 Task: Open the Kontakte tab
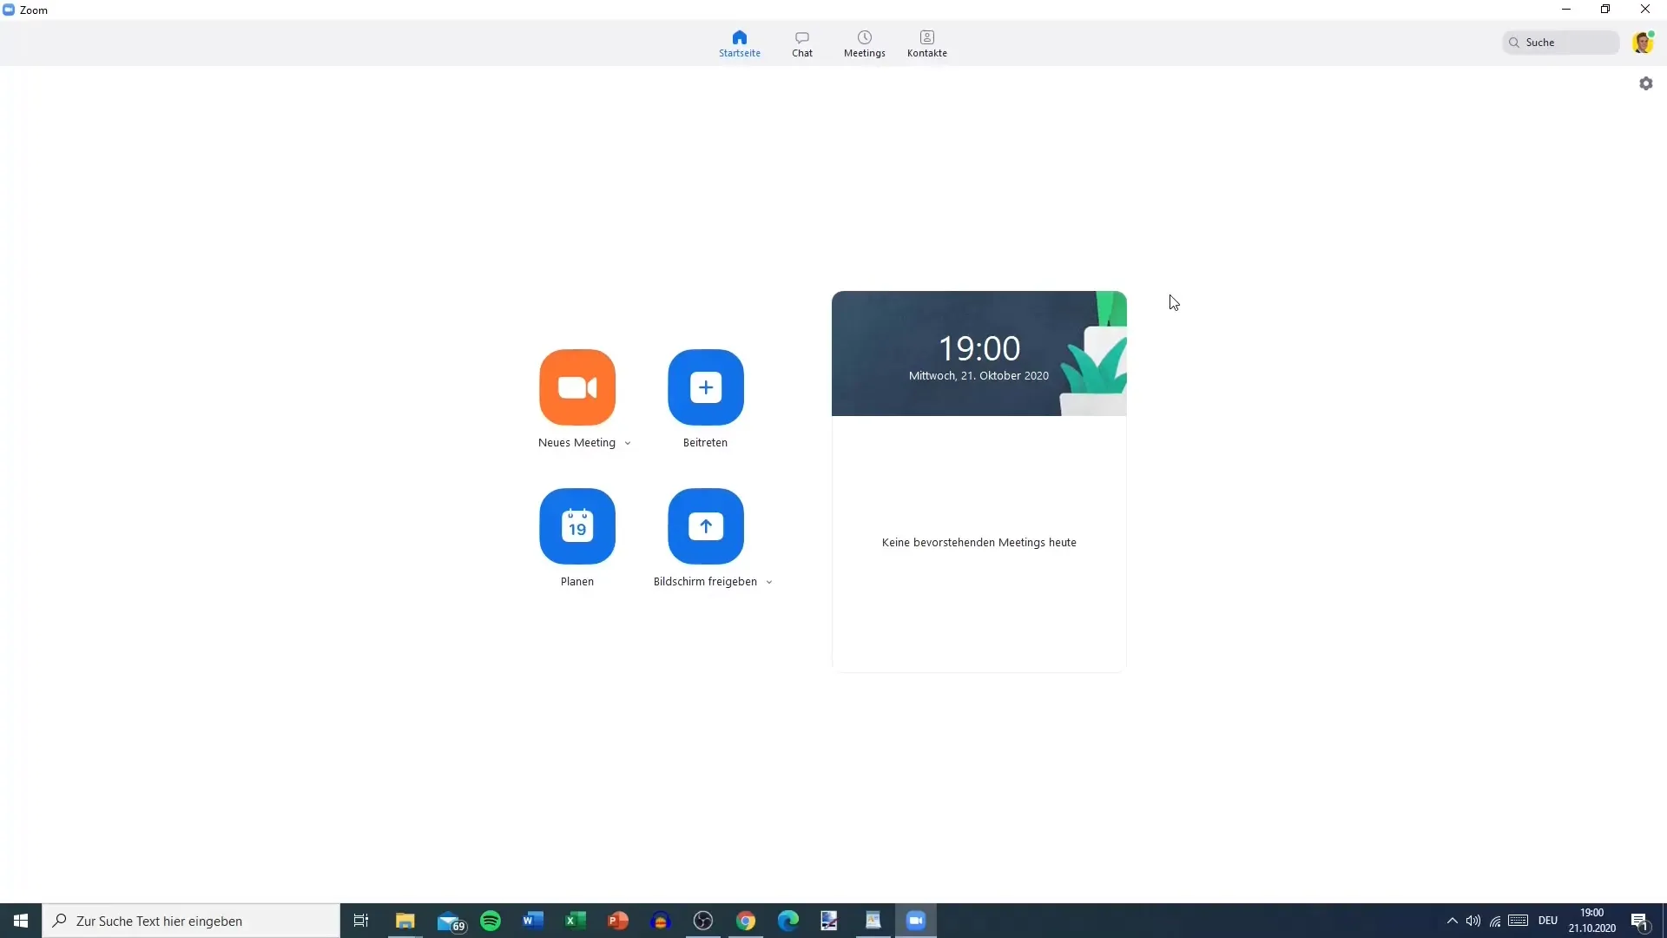click(927, 43)
